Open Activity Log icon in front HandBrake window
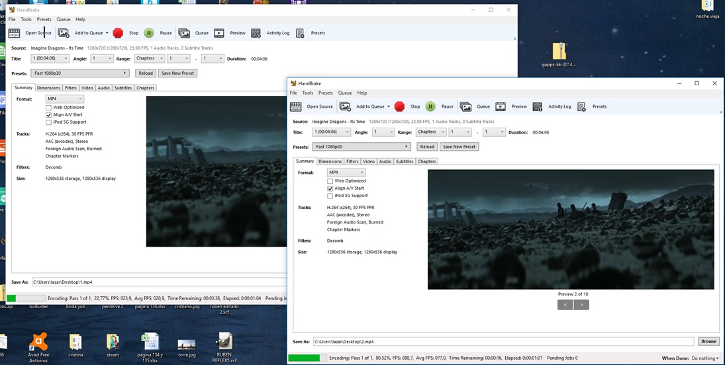 point(537,106)
